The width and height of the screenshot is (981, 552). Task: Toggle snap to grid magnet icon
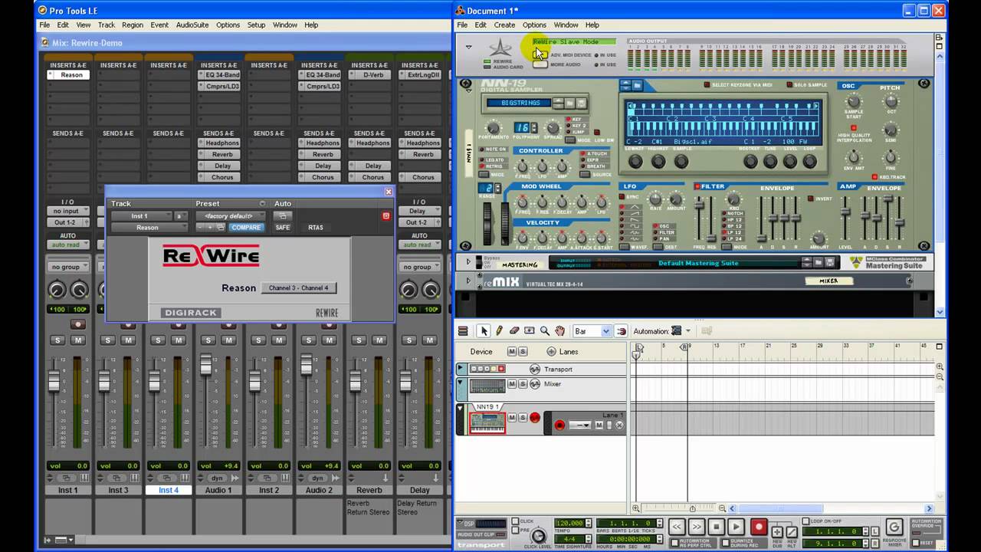pyautogui.click(x=621, y=331)
